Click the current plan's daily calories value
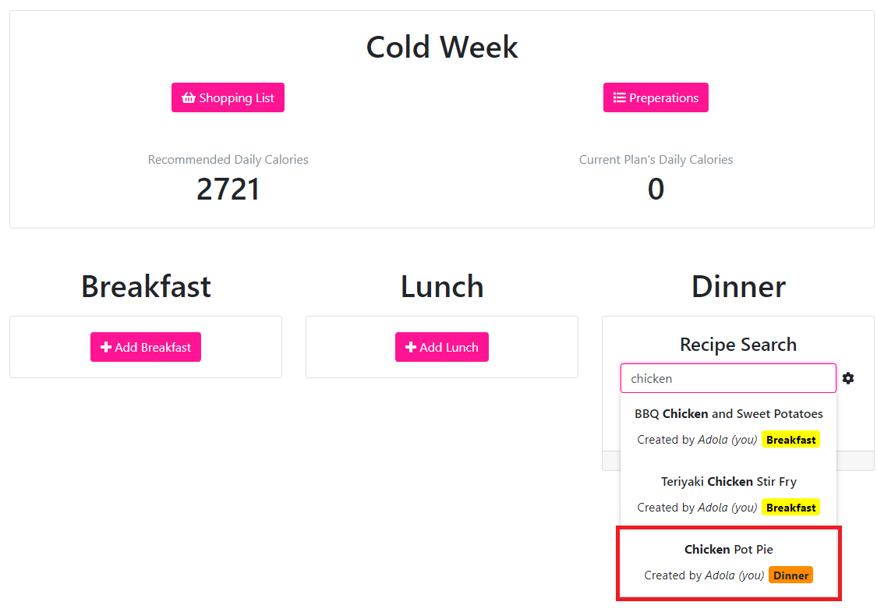Screen dimensions: 877x616 [656, 189]
